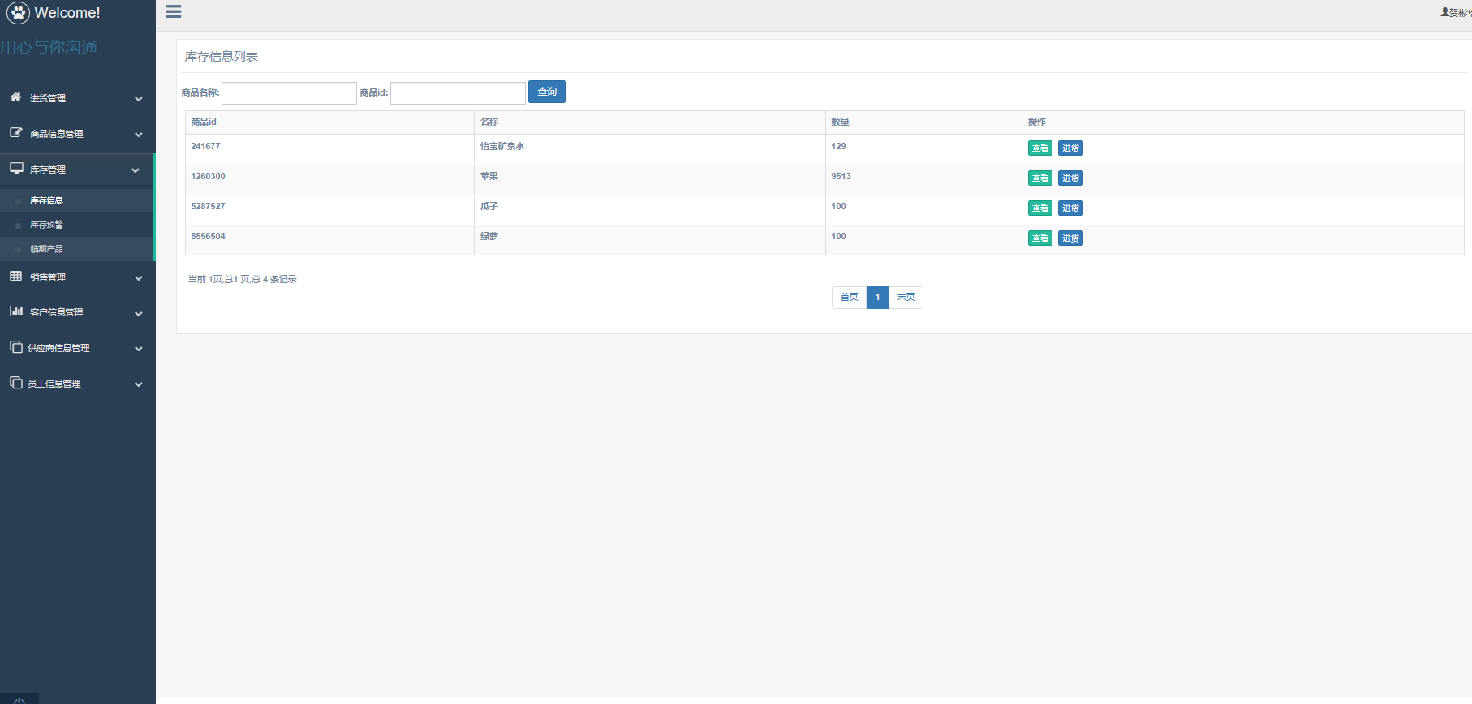Go to first page with 首页
The image size is (1472, 704).
[x=849, y=298]
